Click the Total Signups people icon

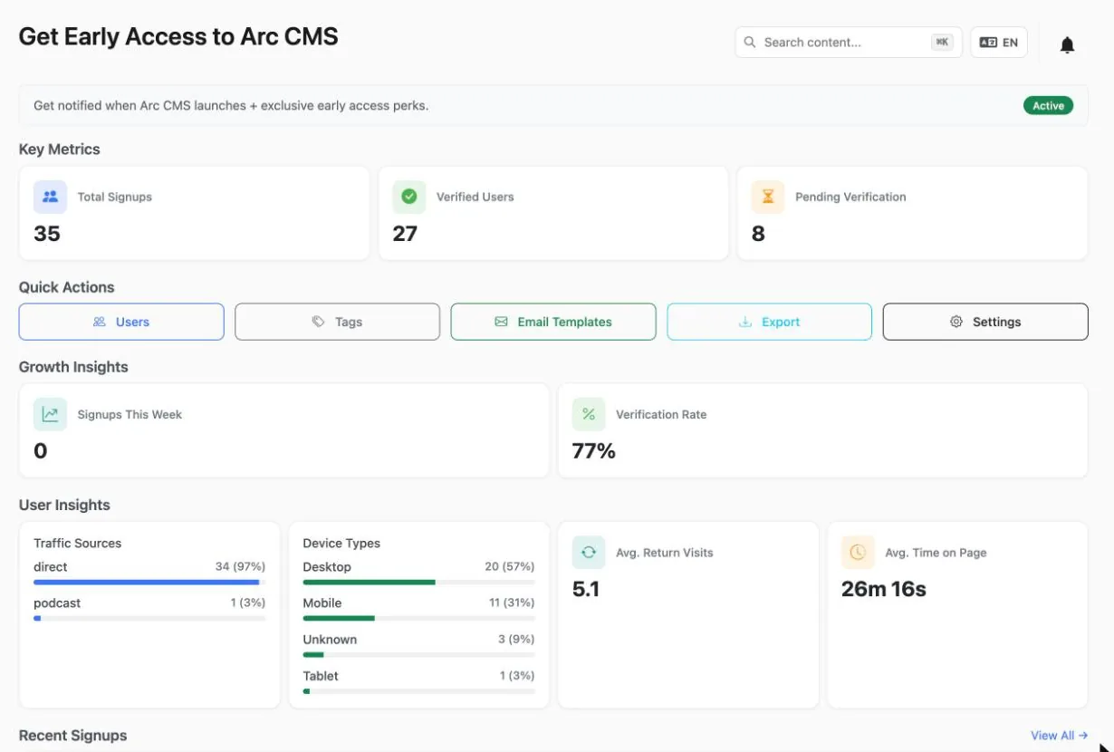pyautogui.click(x=50, y=197)
